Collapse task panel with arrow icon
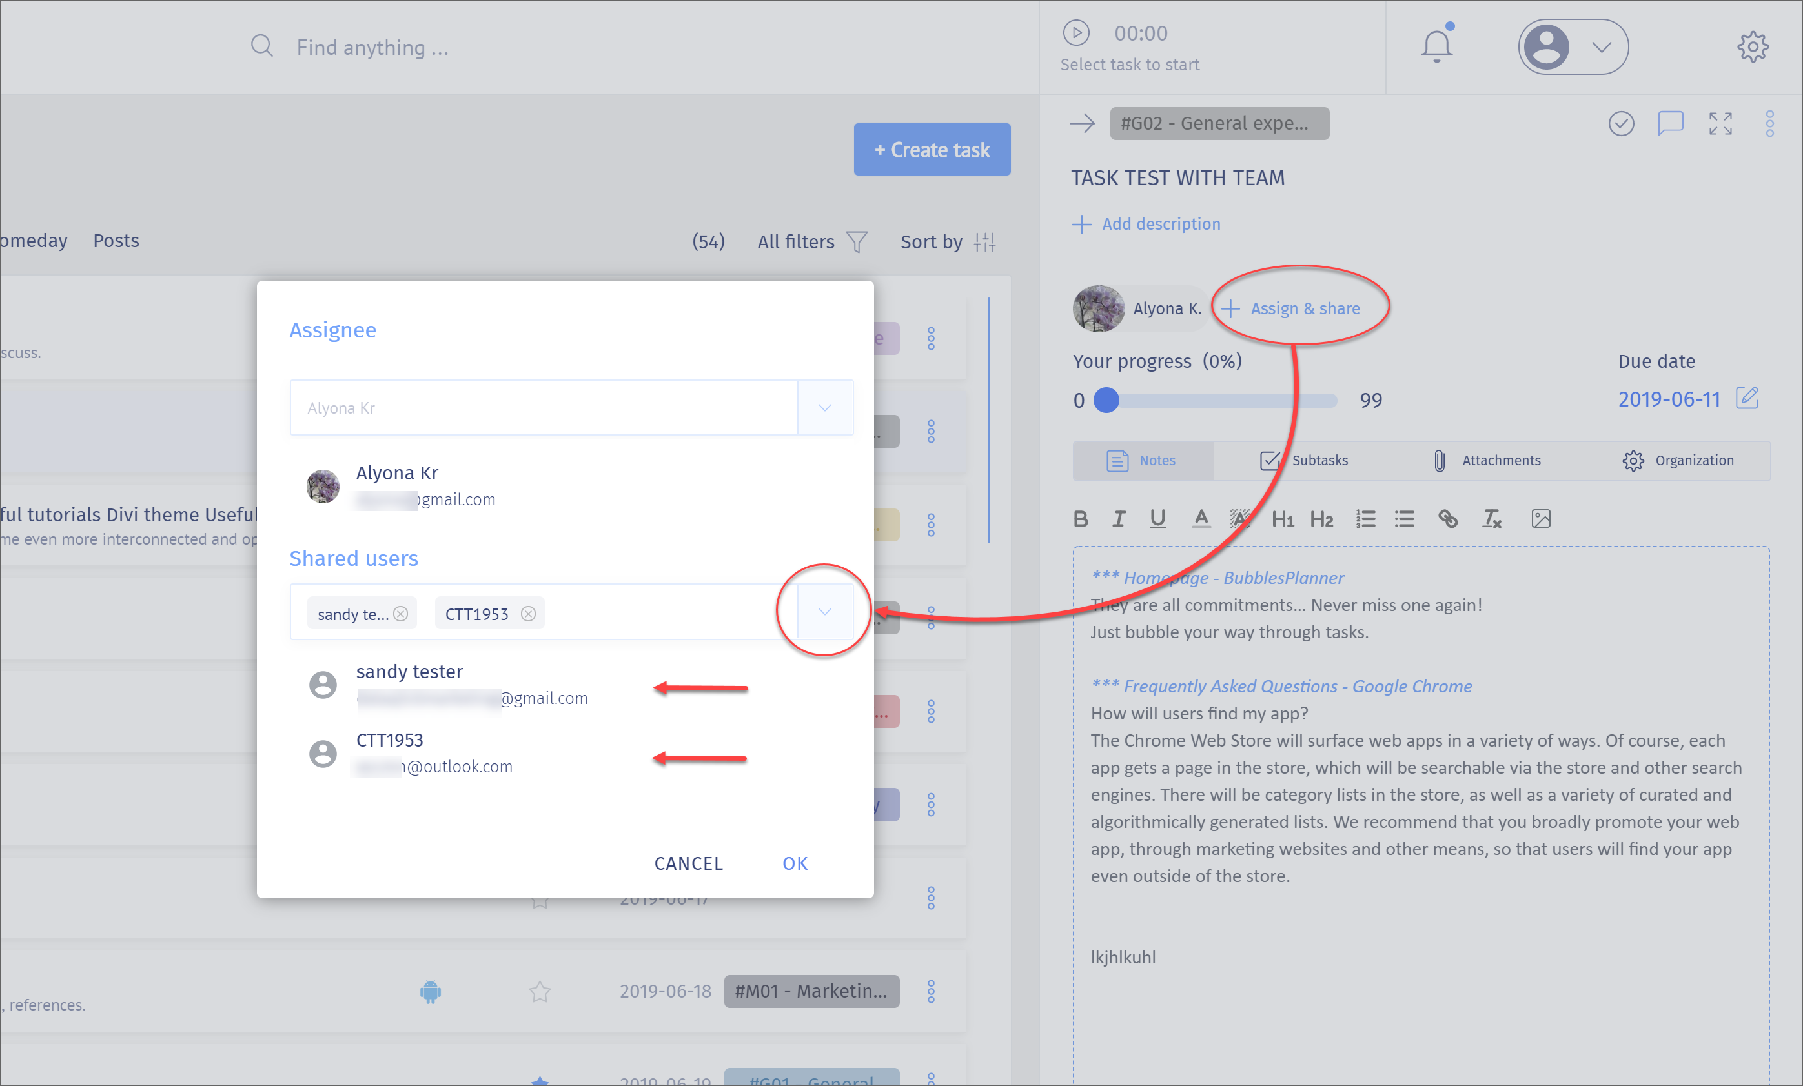 [1082, 123]
